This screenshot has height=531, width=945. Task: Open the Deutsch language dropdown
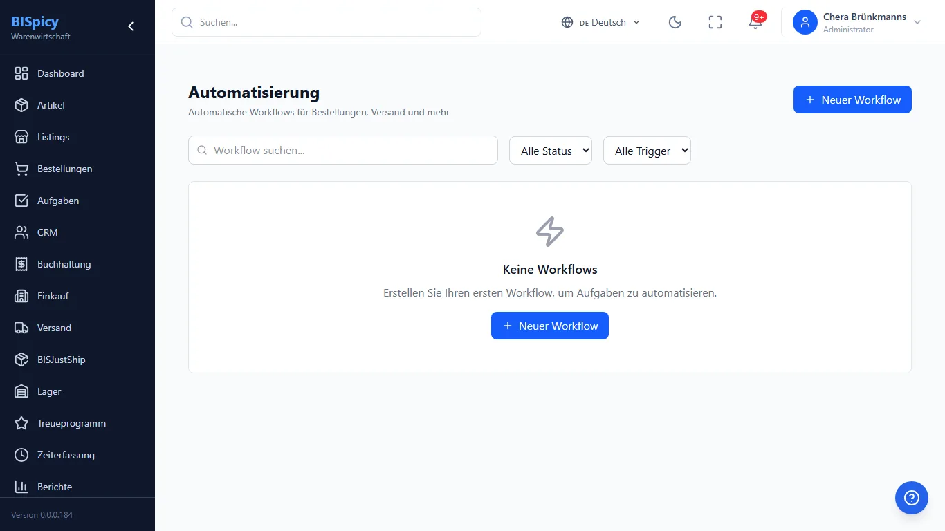(x=600, y=22)
